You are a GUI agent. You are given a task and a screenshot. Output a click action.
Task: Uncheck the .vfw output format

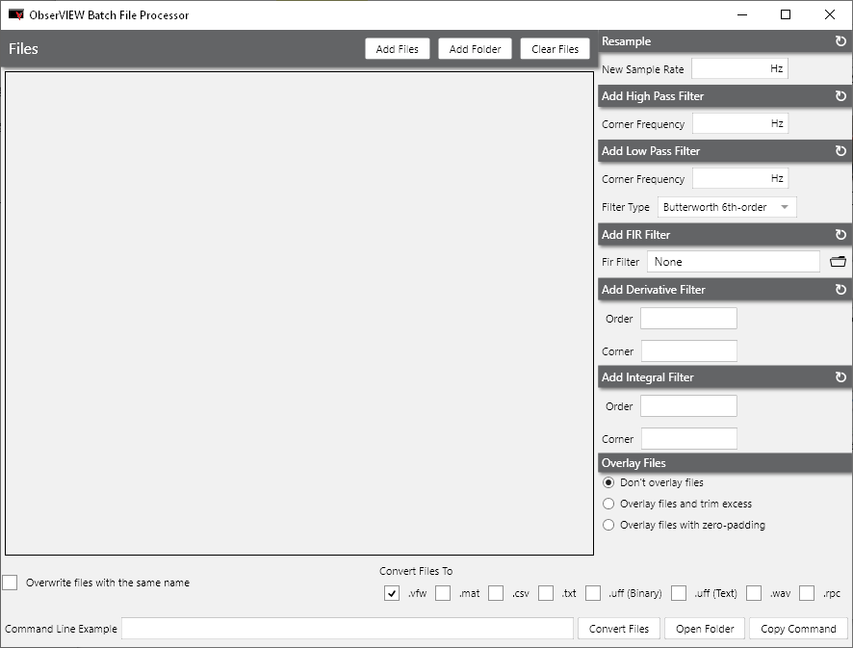pos(392,593)
